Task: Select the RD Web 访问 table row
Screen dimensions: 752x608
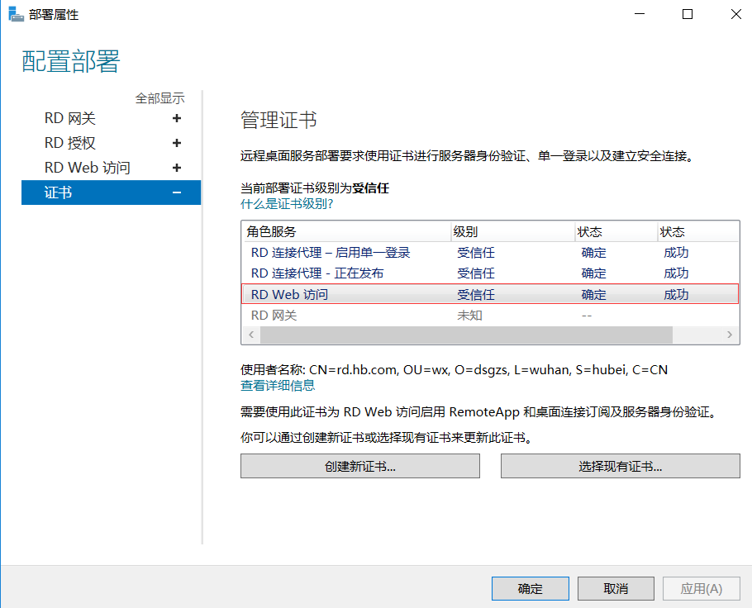Action: tap(490, 294)
